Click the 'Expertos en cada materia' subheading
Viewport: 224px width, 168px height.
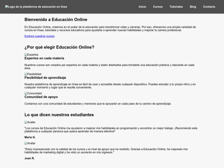pos(44,58)
